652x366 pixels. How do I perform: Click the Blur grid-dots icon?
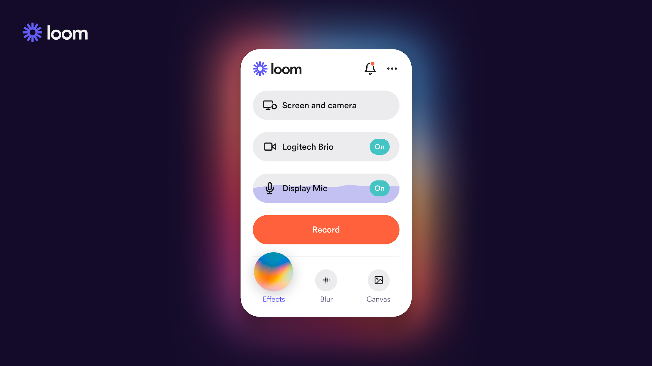click(326, 280)
